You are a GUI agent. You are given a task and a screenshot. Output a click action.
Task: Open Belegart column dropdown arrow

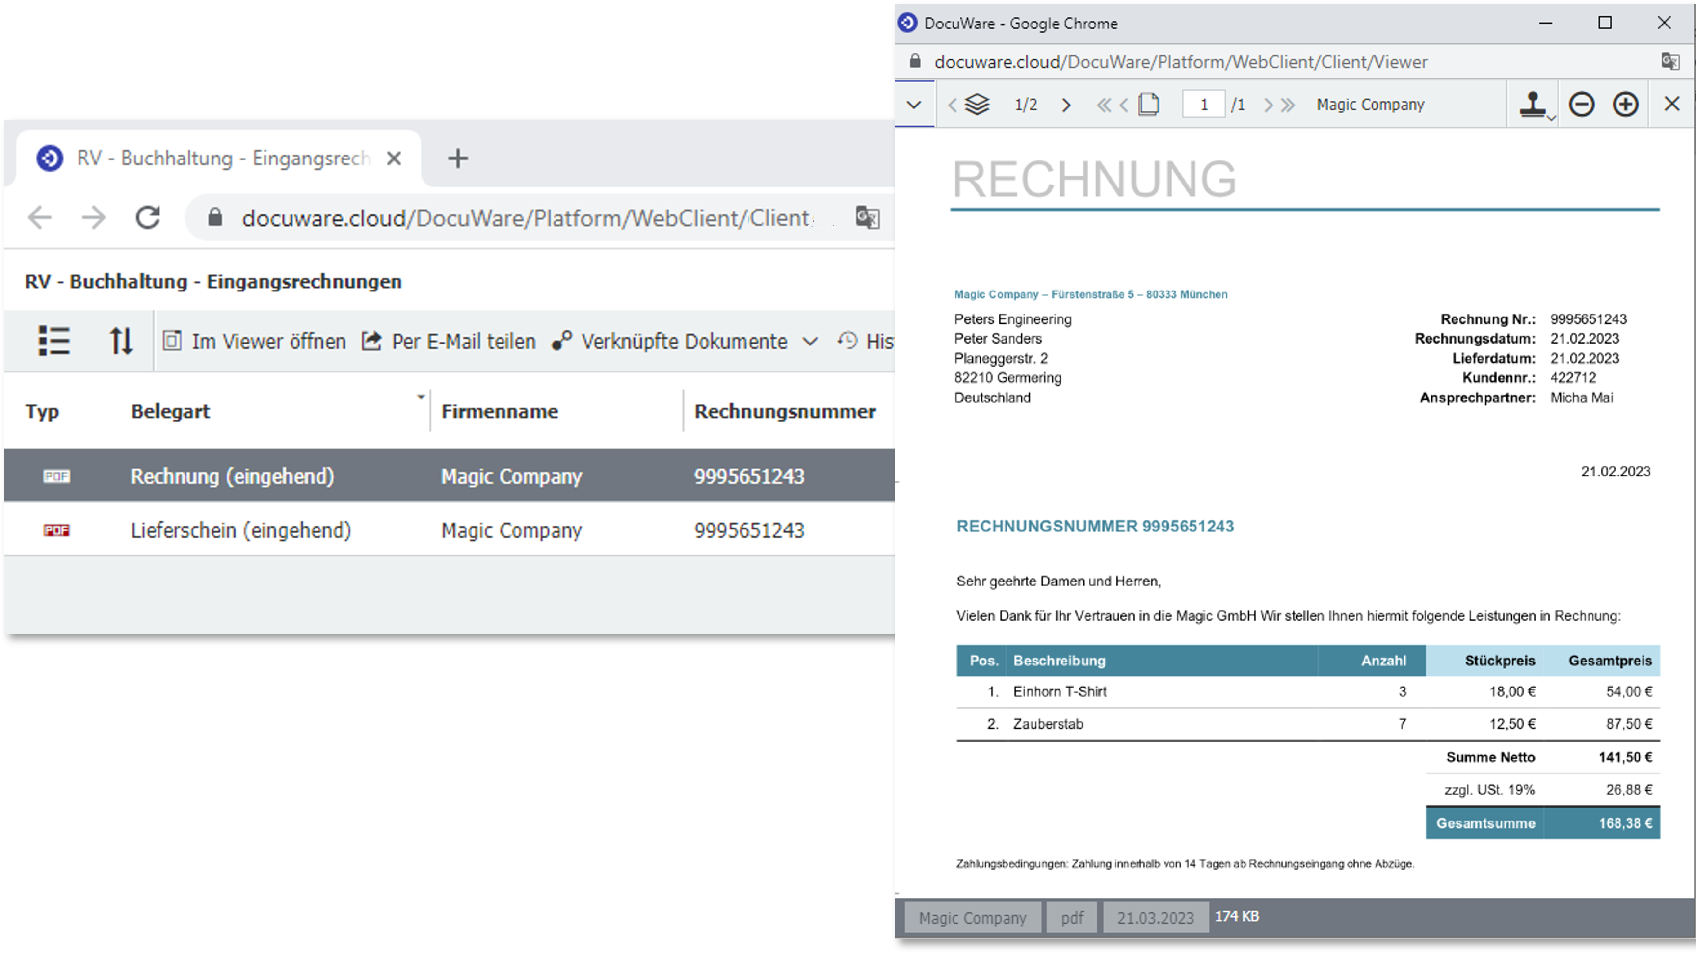click(421, 397)
